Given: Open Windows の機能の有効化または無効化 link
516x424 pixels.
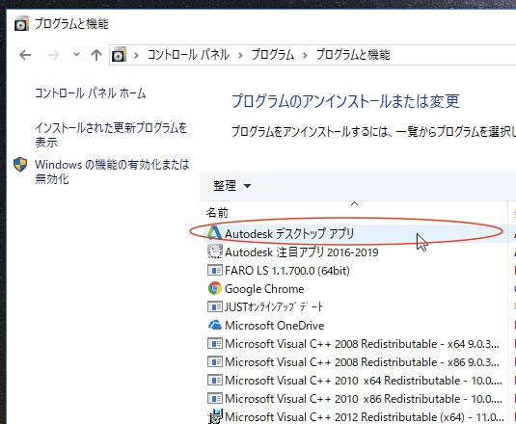Looking at the screenshot, I should point(112,172).
